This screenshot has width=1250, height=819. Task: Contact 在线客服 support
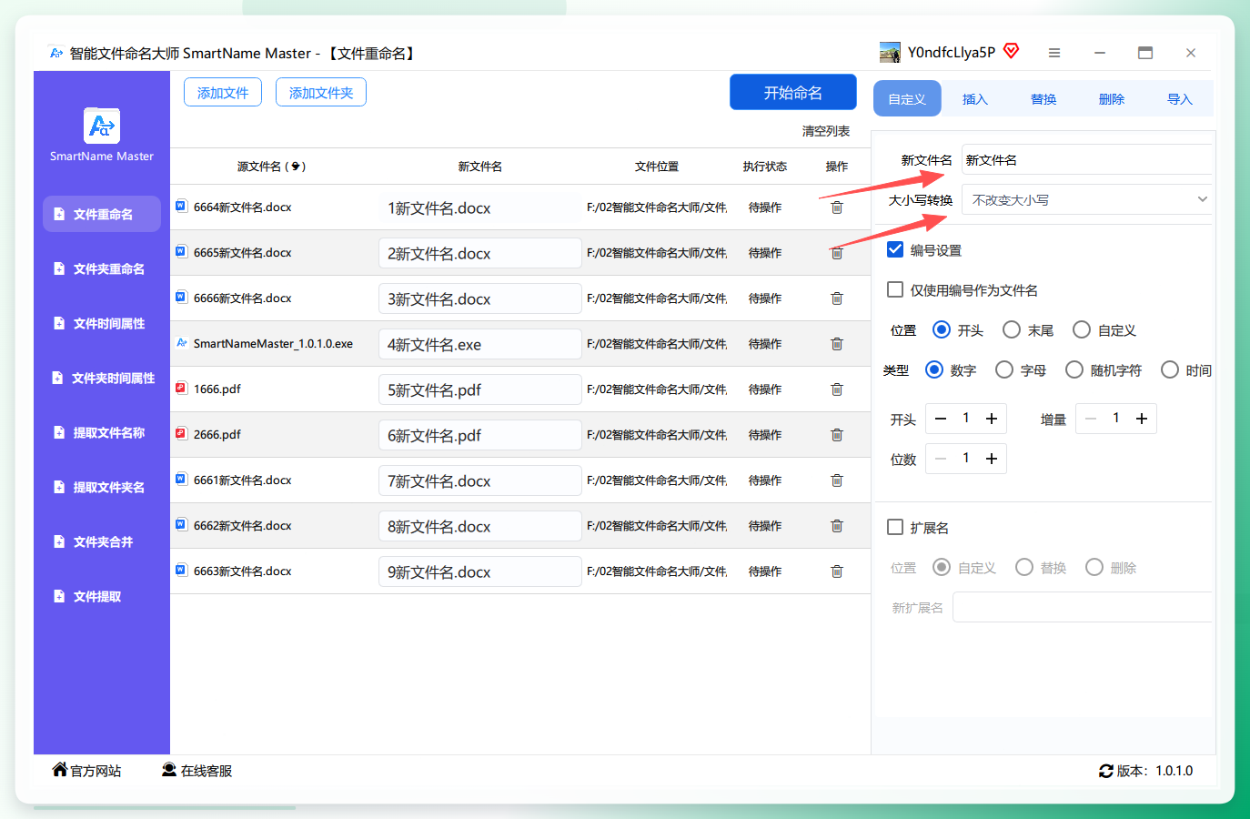[197, 771]
